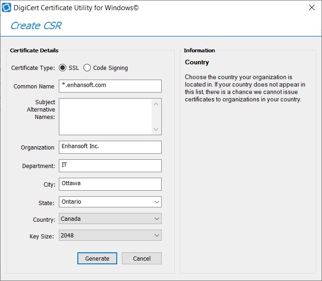This screenshot has height=281, width=322.
Task: Click the Cancel button
Action: pyautogui.click(x=142, y=258)
